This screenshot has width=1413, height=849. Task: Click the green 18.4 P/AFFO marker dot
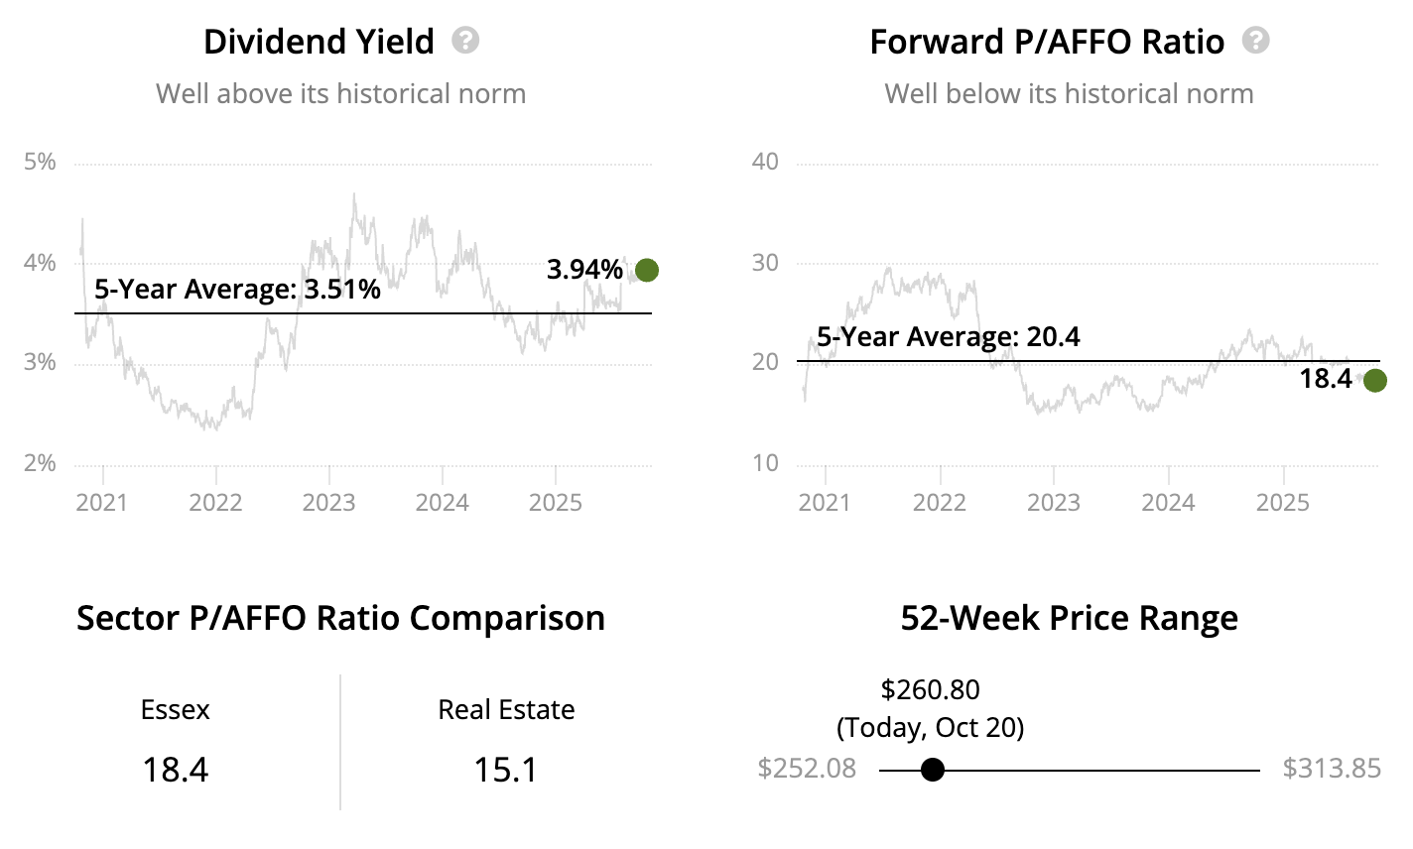coord(1374,380)
